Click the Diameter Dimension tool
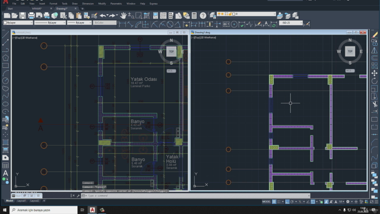 coord(170,24)
